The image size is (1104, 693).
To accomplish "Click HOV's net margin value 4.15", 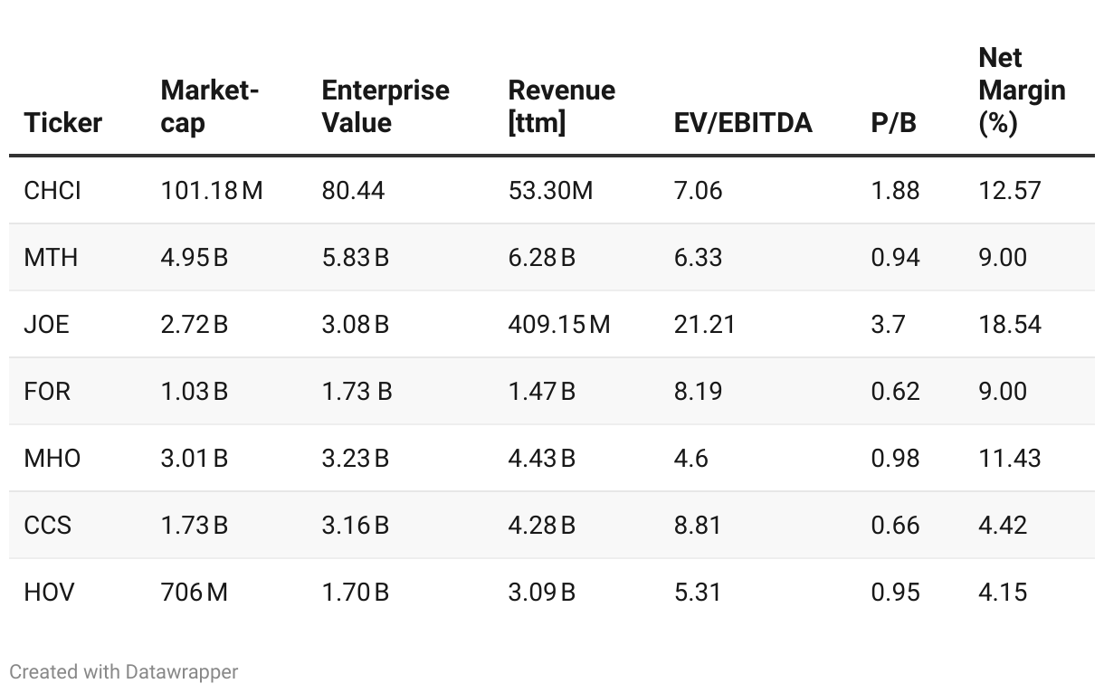I will 1003,593.
